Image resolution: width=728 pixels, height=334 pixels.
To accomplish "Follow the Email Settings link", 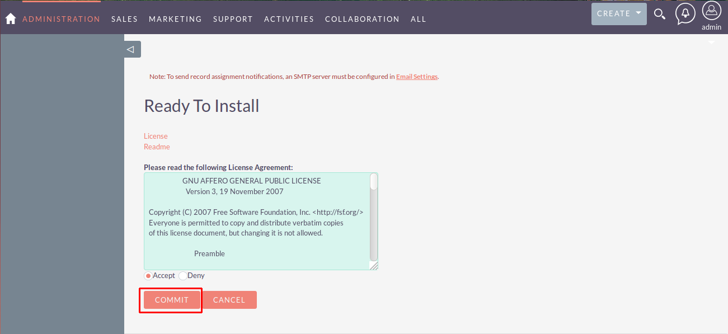I will 417,77.
